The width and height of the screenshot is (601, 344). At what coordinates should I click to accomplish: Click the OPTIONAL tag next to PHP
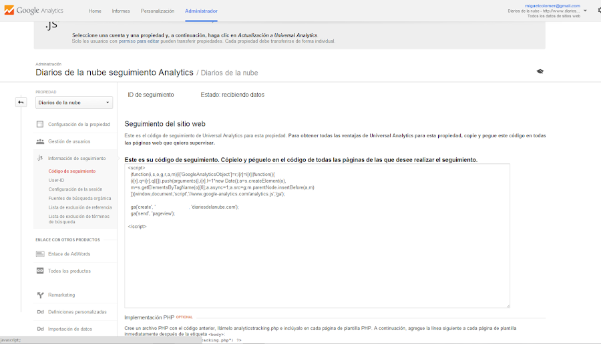coord(184,317)
